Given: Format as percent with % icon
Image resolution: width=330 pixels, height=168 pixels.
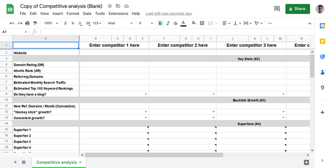Looking at the screenshot, I should tap(73, 23).
